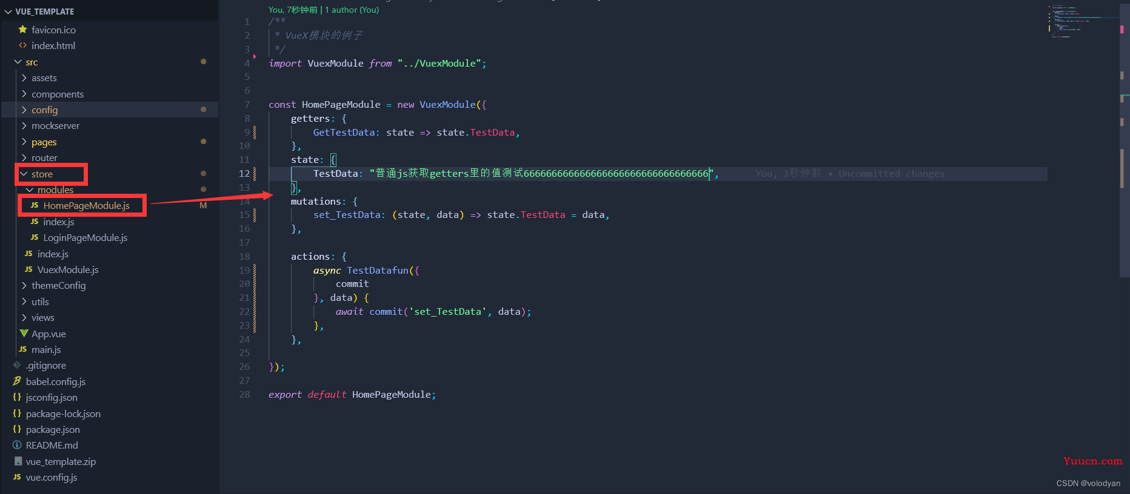Open README.md file
1130x494 pixels.
coord(52,445)
